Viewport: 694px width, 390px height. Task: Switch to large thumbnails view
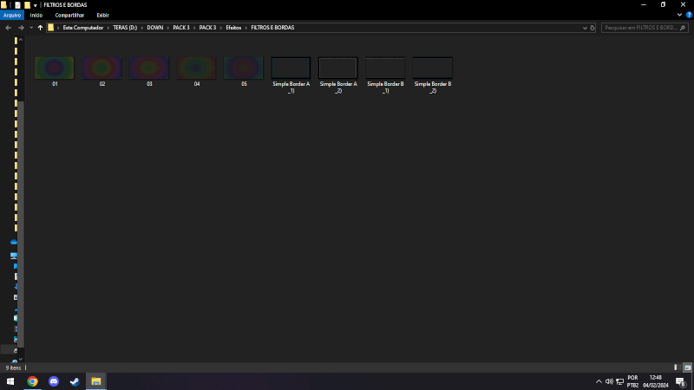pos(687,367)
